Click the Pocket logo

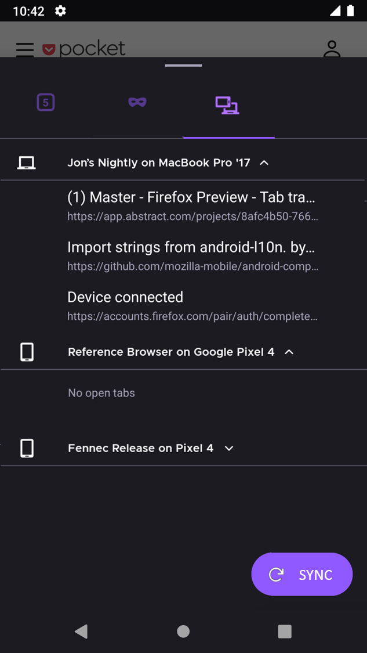[x=85, y=49]
